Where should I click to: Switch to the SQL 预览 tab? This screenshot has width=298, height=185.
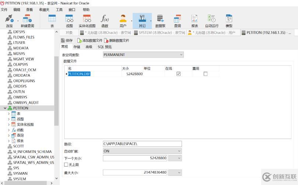tap(104, 47)
